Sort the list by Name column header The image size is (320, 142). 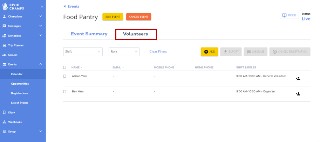pos(76,67)
